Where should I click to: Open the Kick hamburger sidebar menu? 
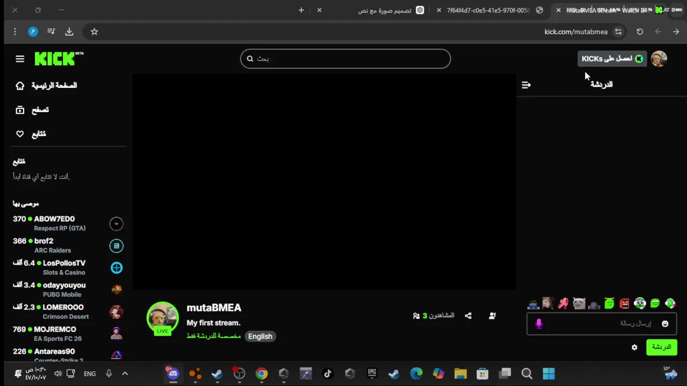20,59
